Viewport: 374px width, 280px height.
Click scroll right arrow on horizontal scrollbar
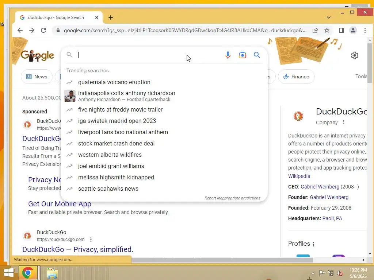pyautogui.click(x=363, y=260)
